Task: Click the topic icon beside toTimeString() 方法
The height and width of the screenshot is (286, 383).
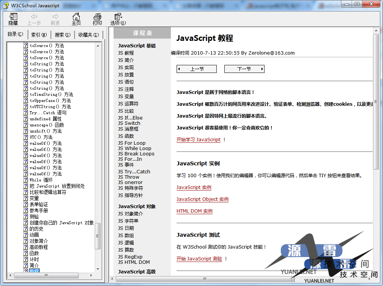Action: pyautogui.click(x=26, y=94)
